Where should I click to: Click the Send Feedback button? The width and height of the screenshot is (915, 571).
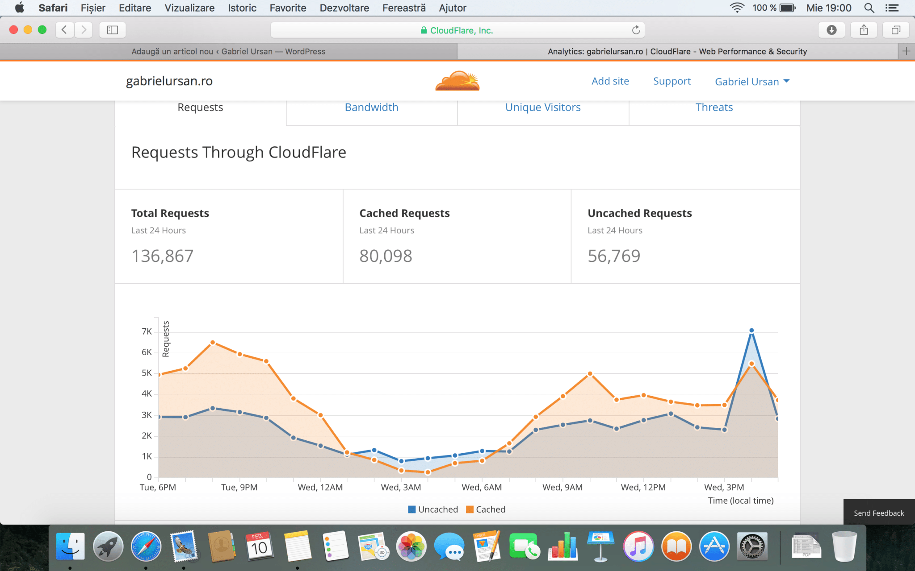879,513
